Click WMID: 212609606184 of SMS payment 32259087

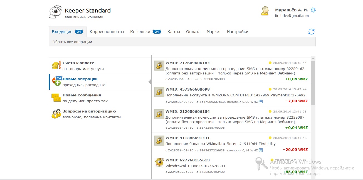click(187, 111)
